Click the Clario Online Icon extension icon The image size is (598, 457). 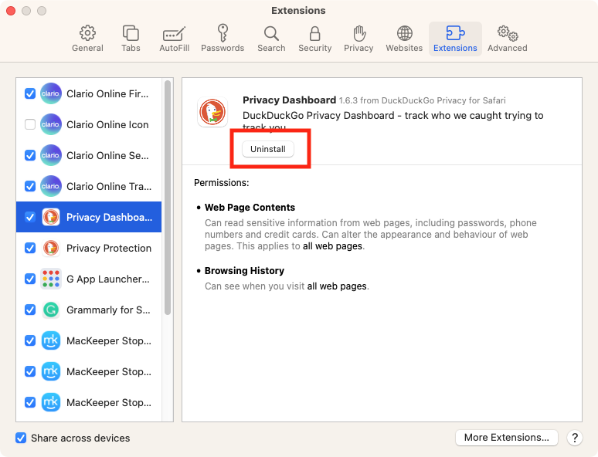pyautogui.click(x=51, y=124)
